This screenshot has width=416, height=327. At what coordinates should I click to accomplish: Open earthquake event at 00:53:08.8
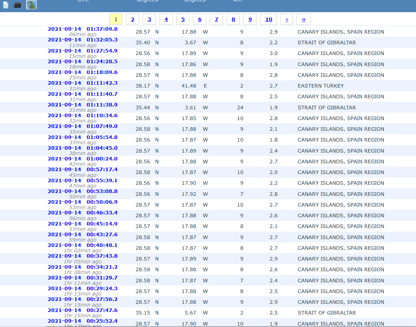point(83,191)
